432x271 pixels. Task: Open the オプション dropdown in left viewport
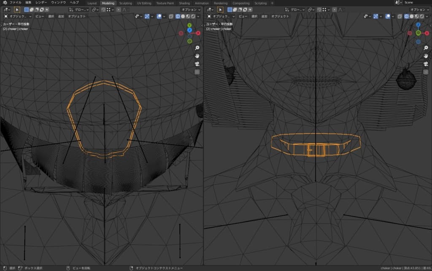point(191,9)
